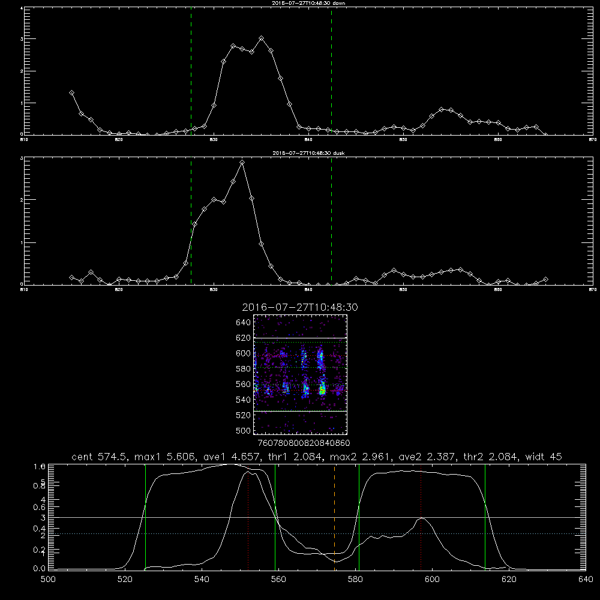The image size is (600, 600).
Task: Click the green vertical line near 614 in bottom plot
Action: (485, 517)
